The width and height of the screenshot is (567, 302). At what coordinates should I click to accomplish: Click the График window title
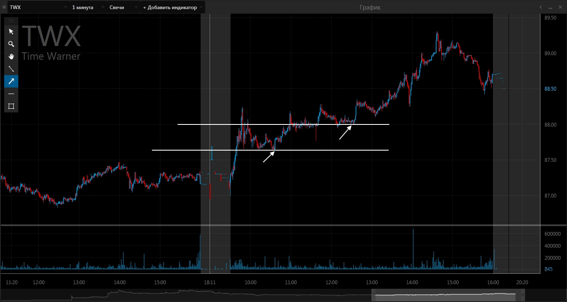(x=370, y=7)
